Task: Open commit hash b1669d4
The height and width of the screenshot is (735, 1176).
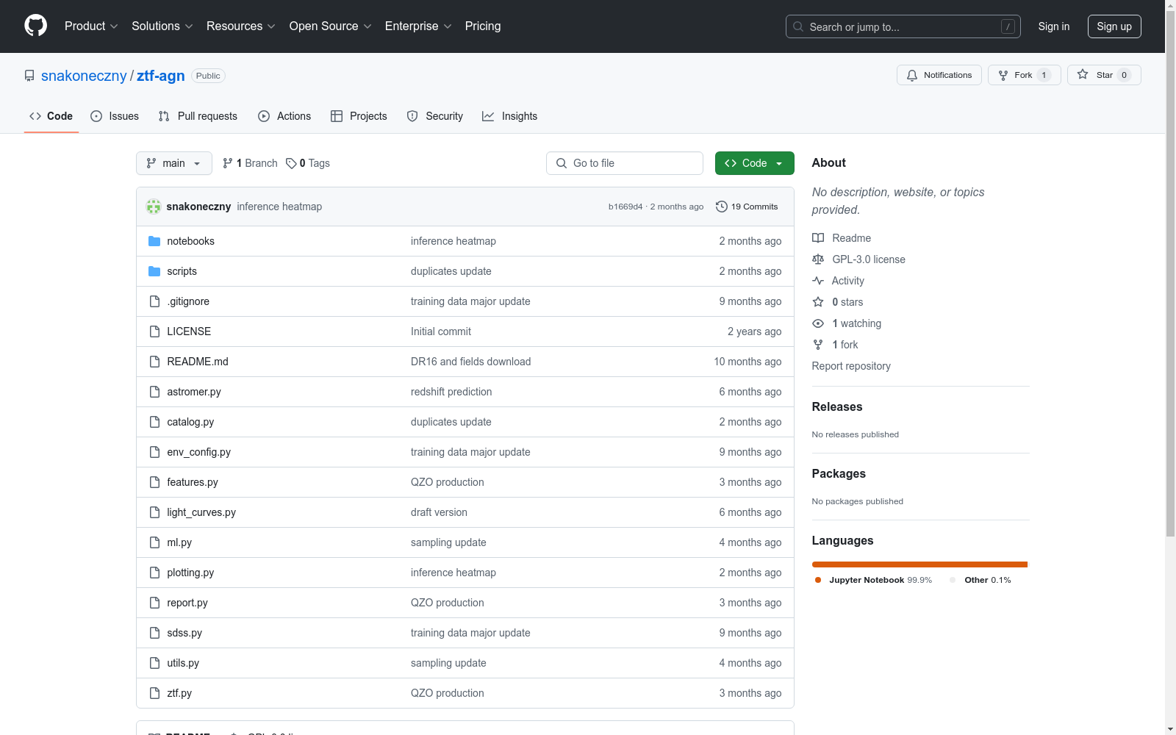Action: (x=625, y=207)
